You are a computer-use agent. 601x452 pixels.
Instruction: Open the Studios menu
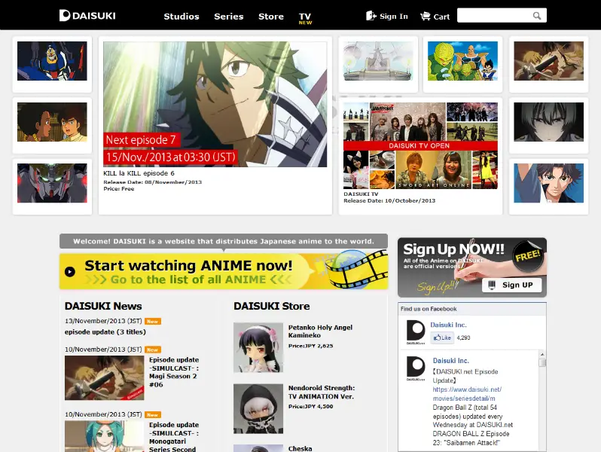tap(182, 17)
